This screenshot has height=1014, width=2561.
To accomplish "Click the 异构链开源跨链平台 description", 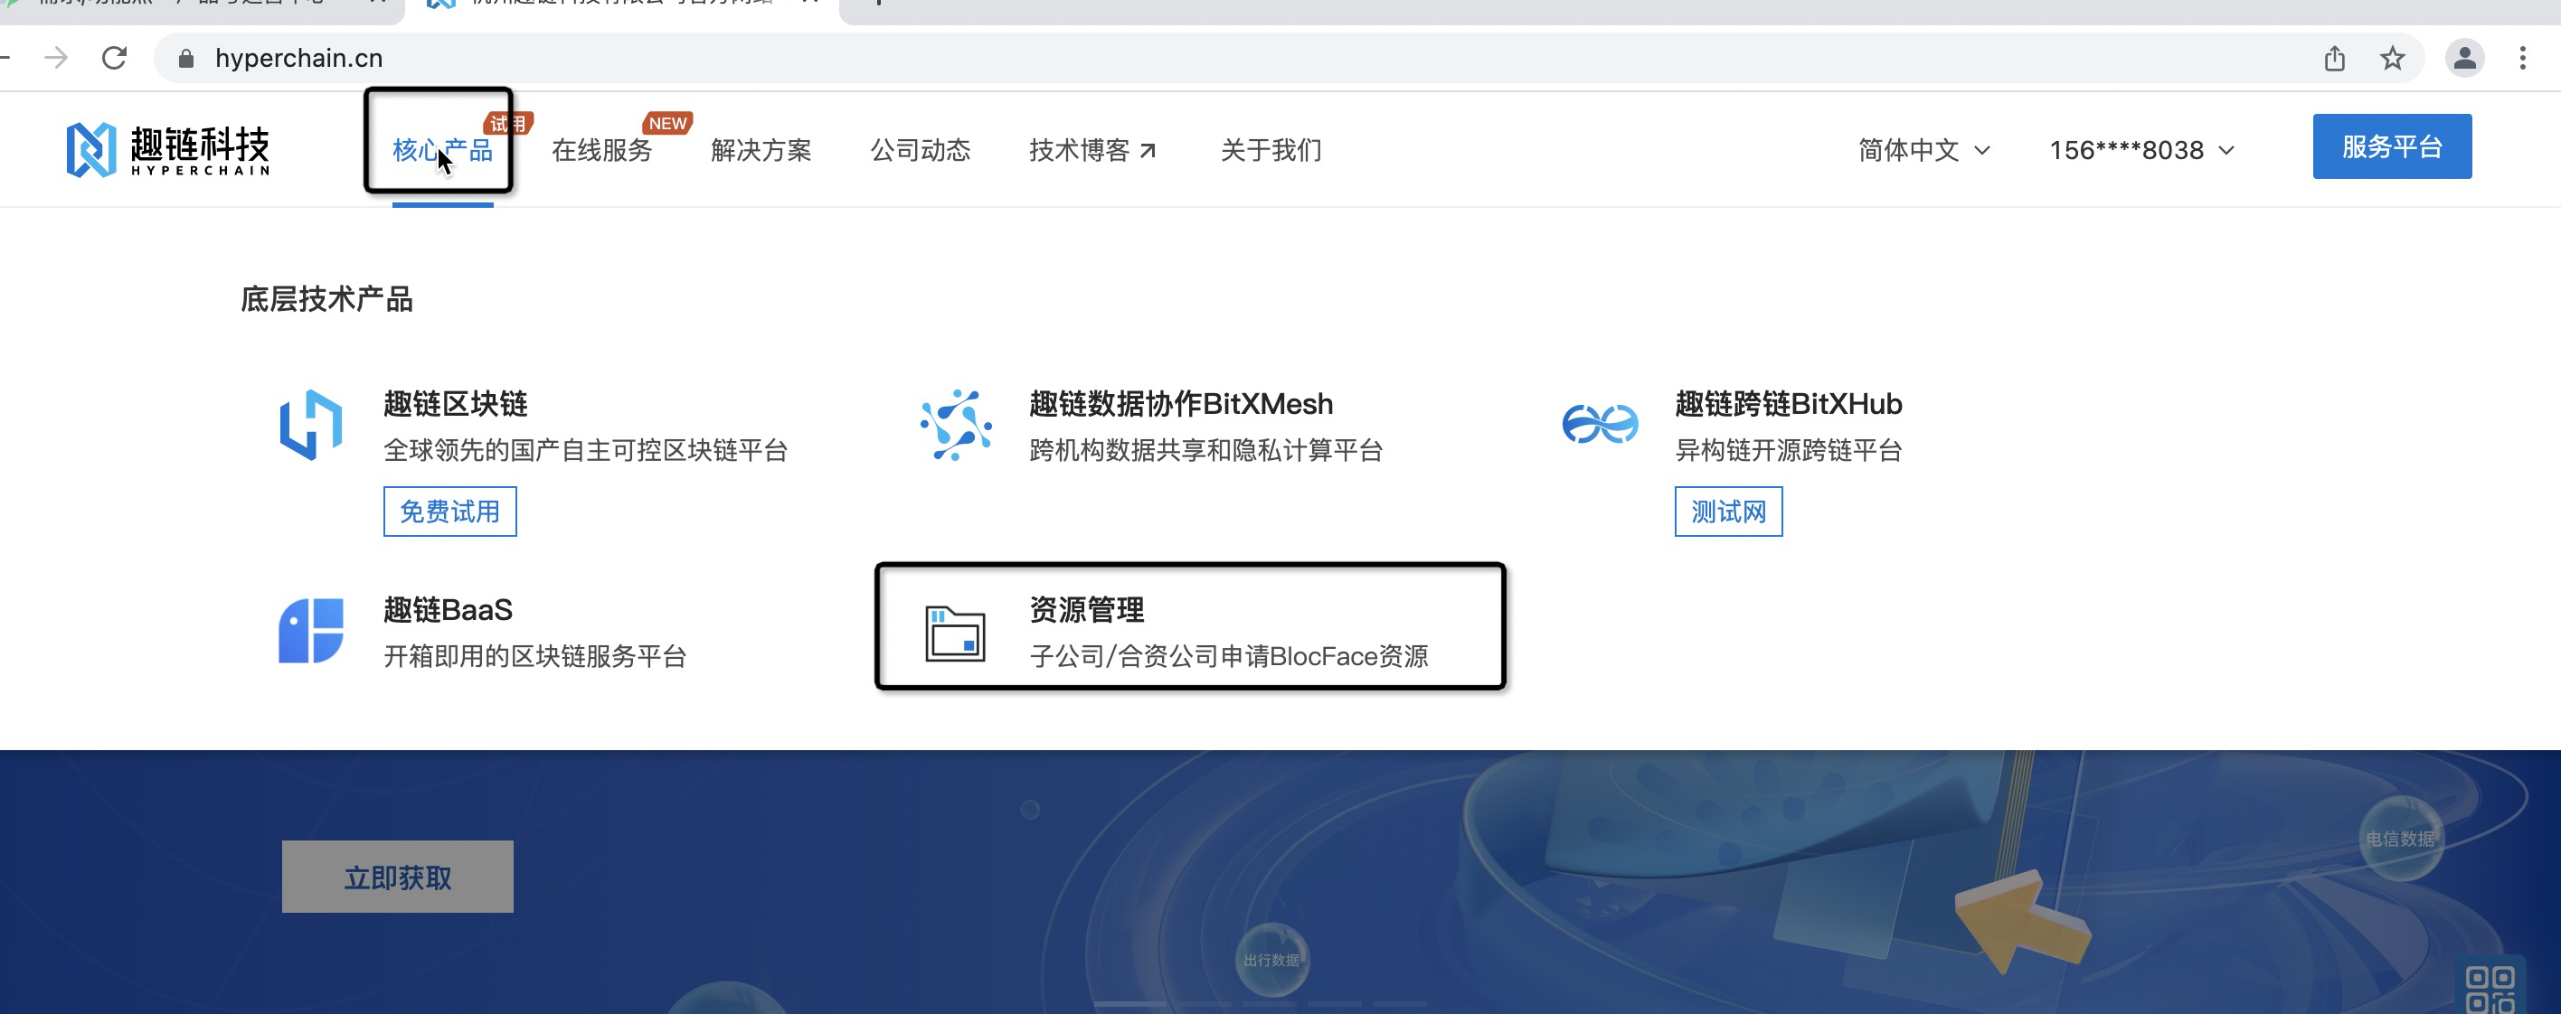I will tap(1789, 451).
